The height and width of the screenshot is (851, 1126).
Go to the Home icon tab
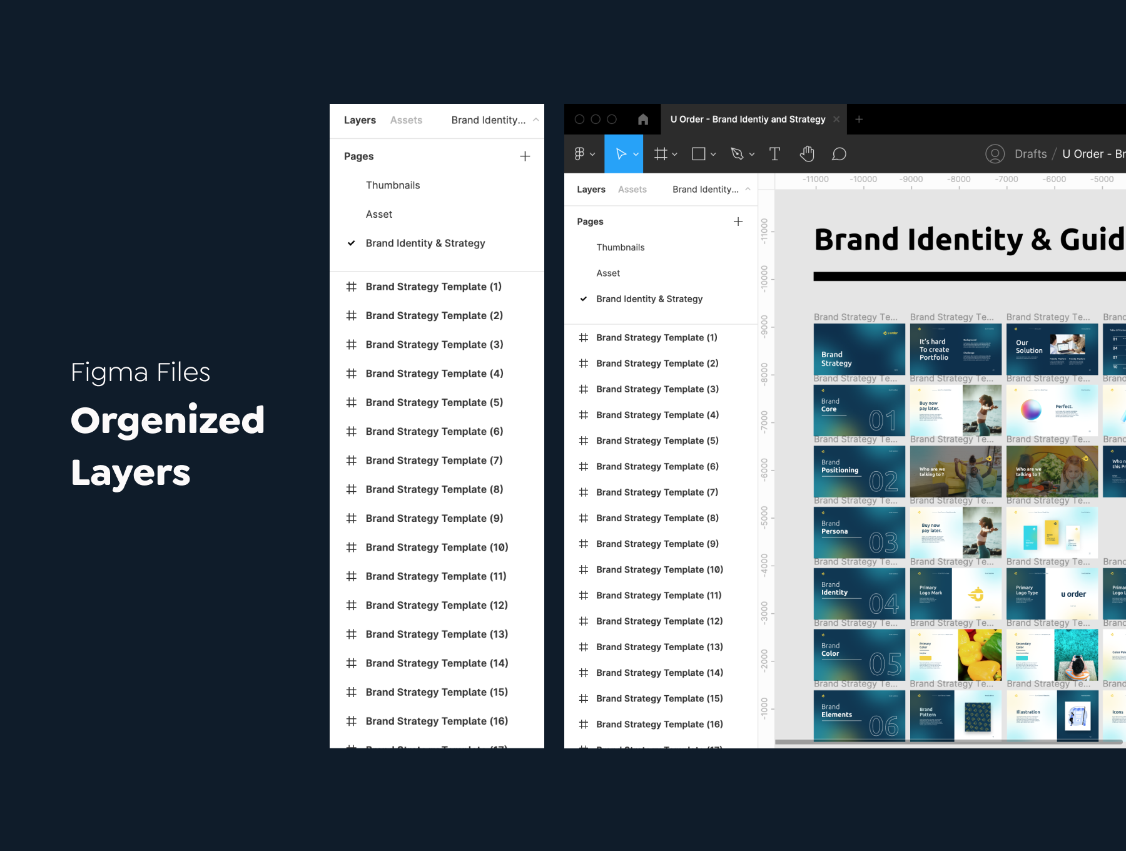[643, 120]
